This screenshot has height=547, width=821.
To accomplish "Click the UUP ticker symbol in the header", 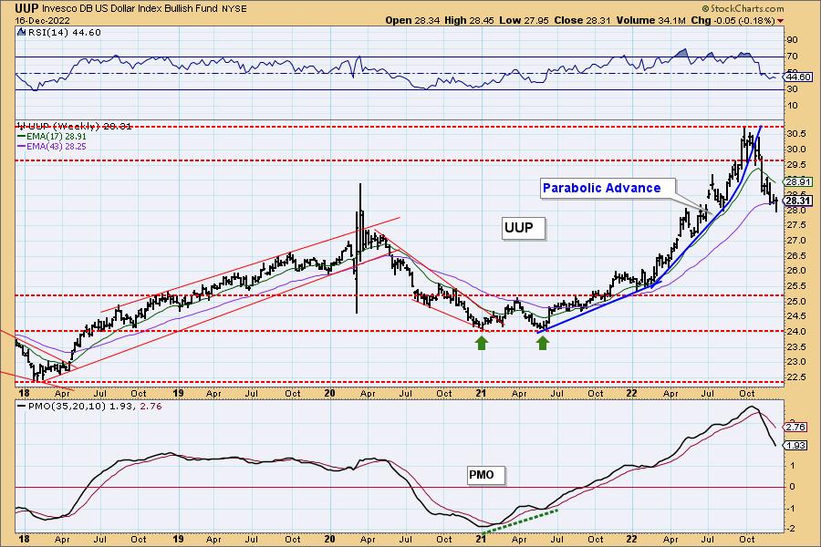I will (x=26, y=8).
